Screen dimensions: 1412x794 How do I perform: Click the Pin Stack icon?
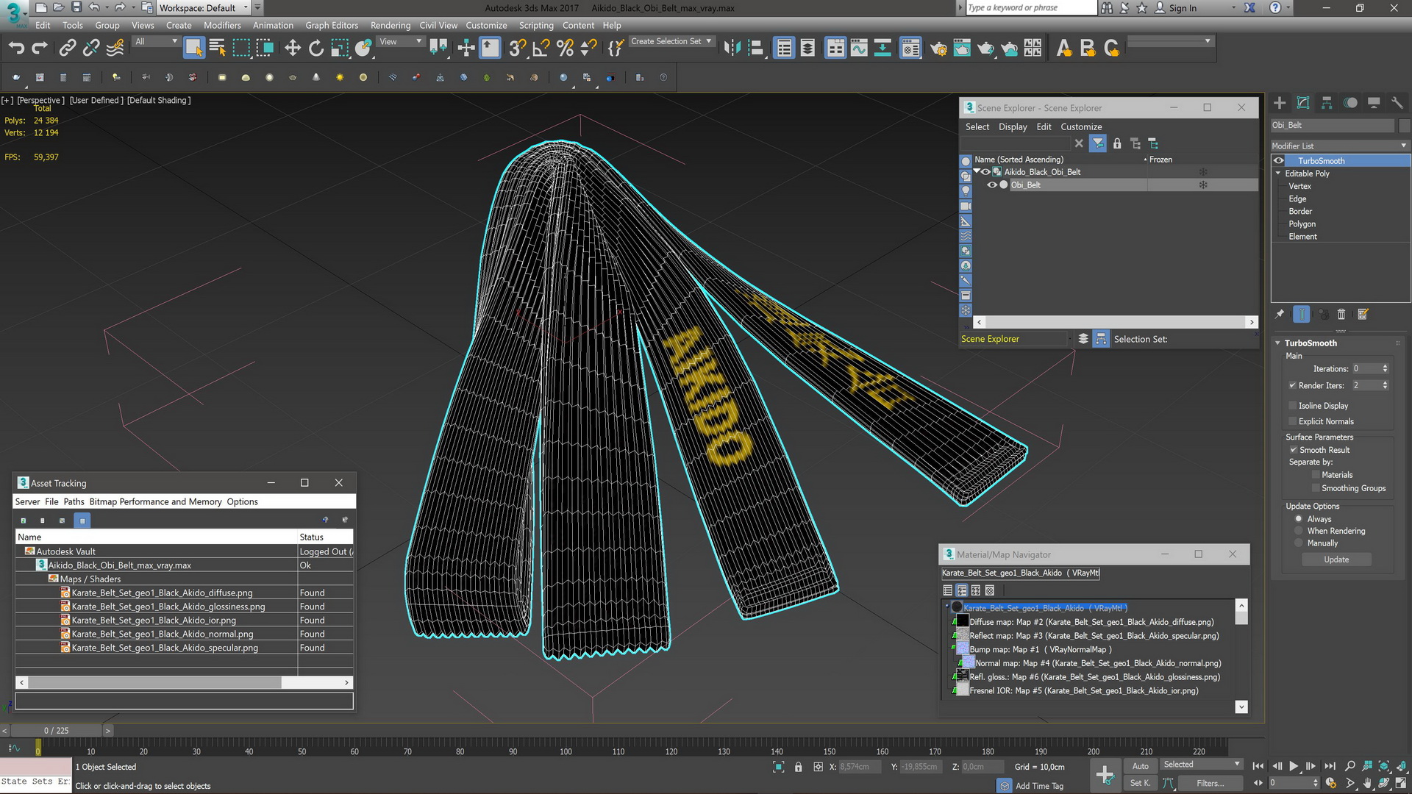pyautogui.click(x=1280, y=314)
